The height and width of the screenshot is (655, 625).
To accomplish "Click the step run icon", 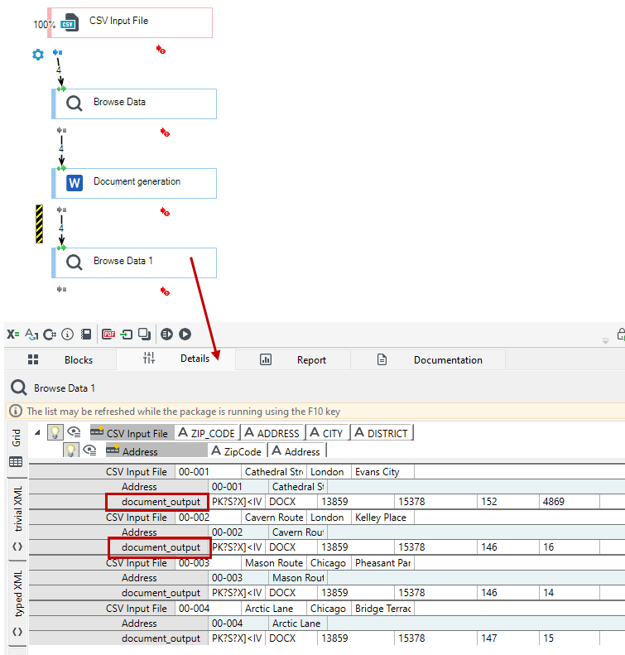I will pos(166,335).
